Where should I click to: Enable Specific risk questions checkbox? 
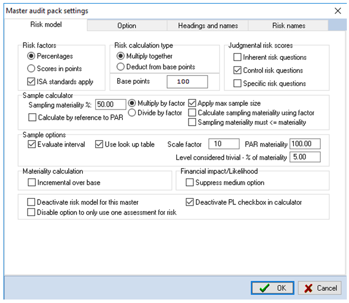(x=237, y=83)
